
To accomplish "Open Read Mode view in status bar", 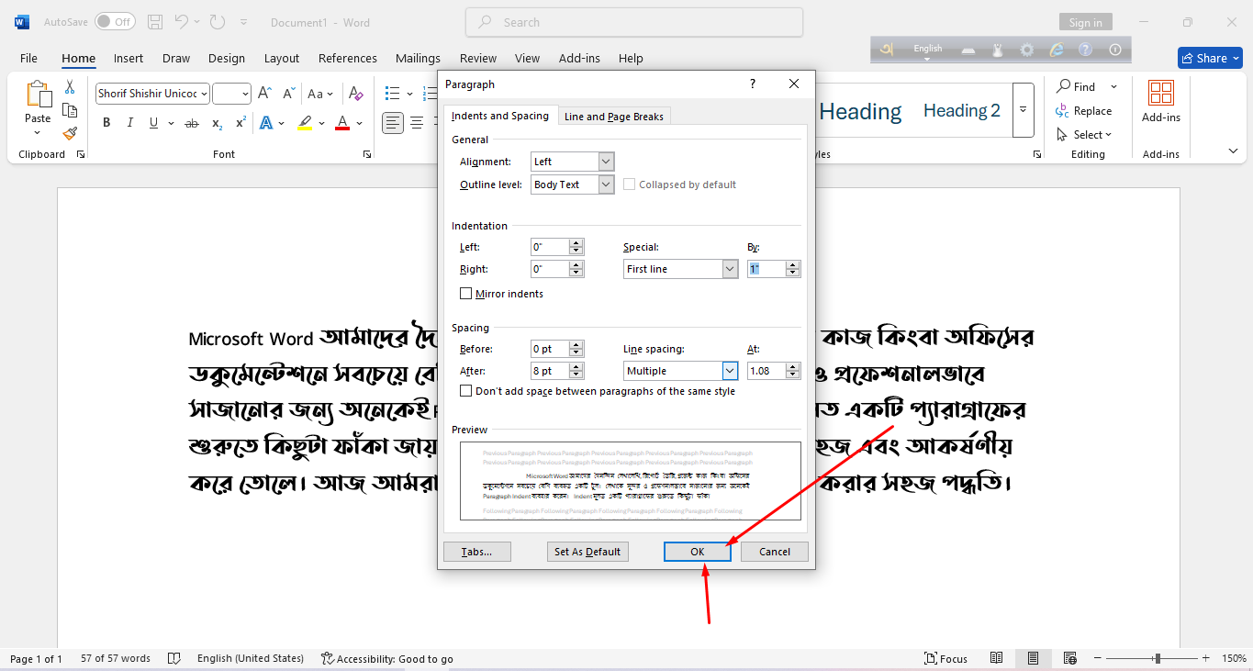I will coord(997,658).
